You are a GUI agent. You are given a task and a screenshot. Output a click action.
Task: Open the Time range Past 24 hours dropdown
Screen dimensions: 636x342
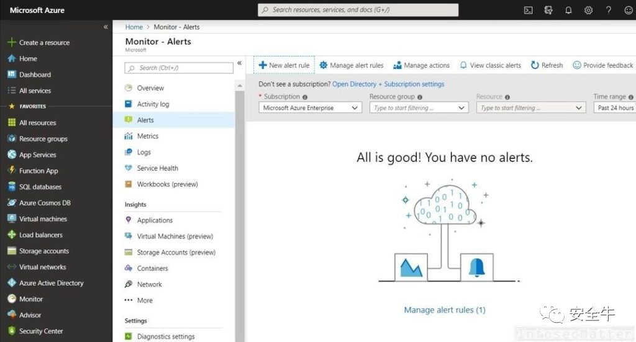pos(614,108)
